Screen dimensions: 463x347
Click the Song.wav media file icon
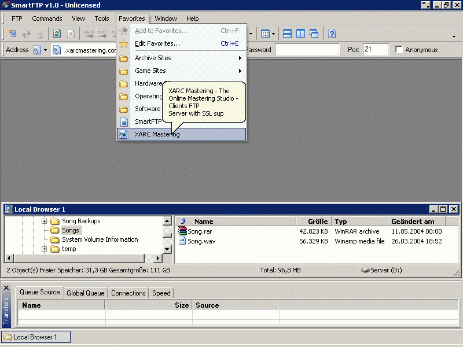click(x=182, y=241)
